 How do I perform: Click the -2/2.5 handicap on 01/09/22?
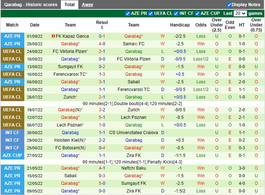[x=180, y=36]
